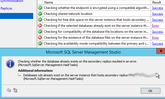Image resolution: width=165 pixels, height=99 pixels.
Task: Click red error icon for selected databases already exist
Action: [40, 25]
